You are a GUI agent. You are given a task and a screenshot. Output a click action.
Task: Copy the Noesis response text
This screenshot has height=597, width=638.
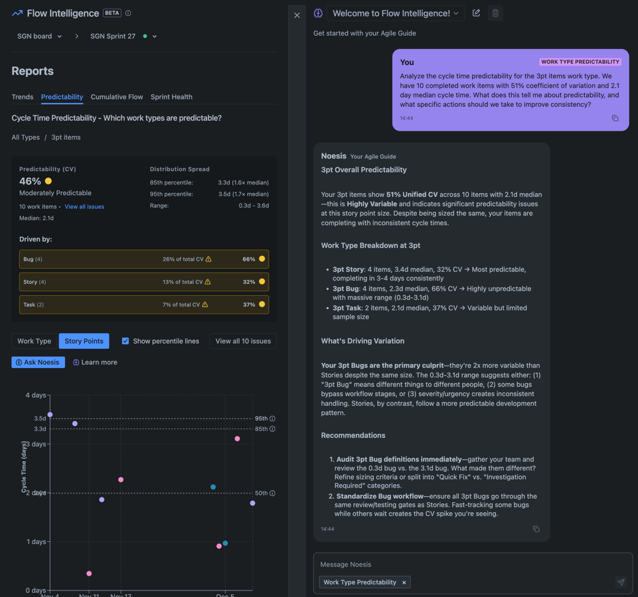click(x=536, y=529)
